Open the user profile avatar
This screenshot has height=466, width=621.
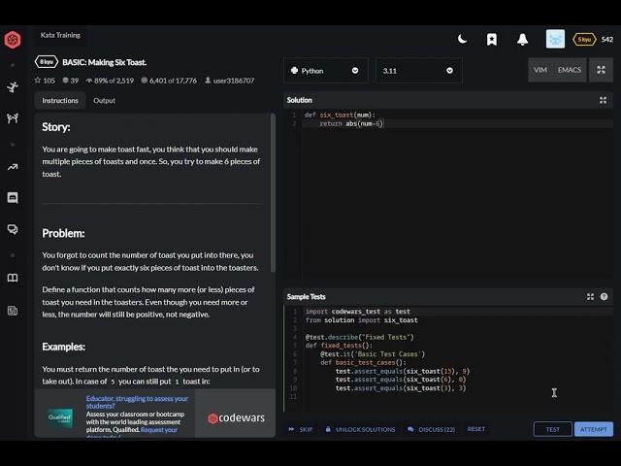[555, 39]
